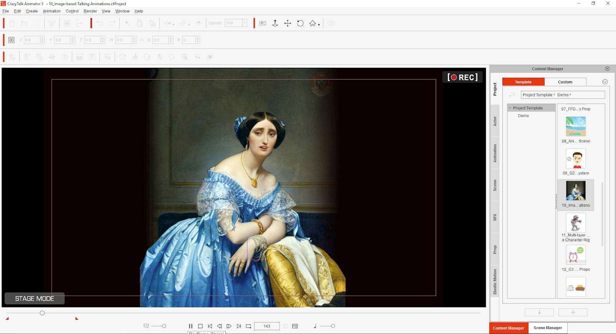
Task: Stop the animation playback
Action: click(x=200, y=326)
